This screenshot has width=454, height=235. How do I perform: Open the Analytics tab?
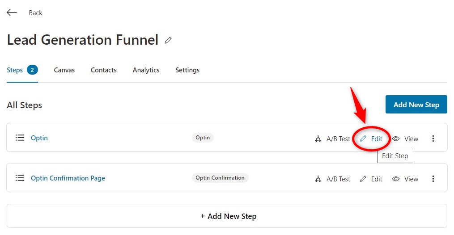(x=146, y=70)
